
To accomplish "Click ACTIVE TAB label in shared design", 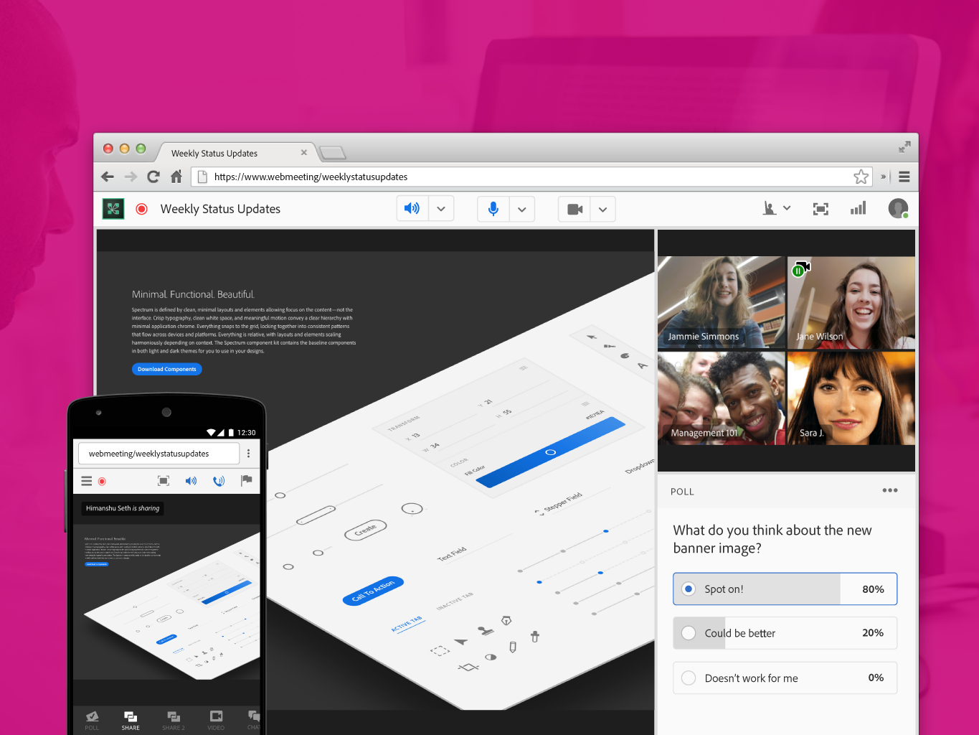I will click(x=407, y=623).
